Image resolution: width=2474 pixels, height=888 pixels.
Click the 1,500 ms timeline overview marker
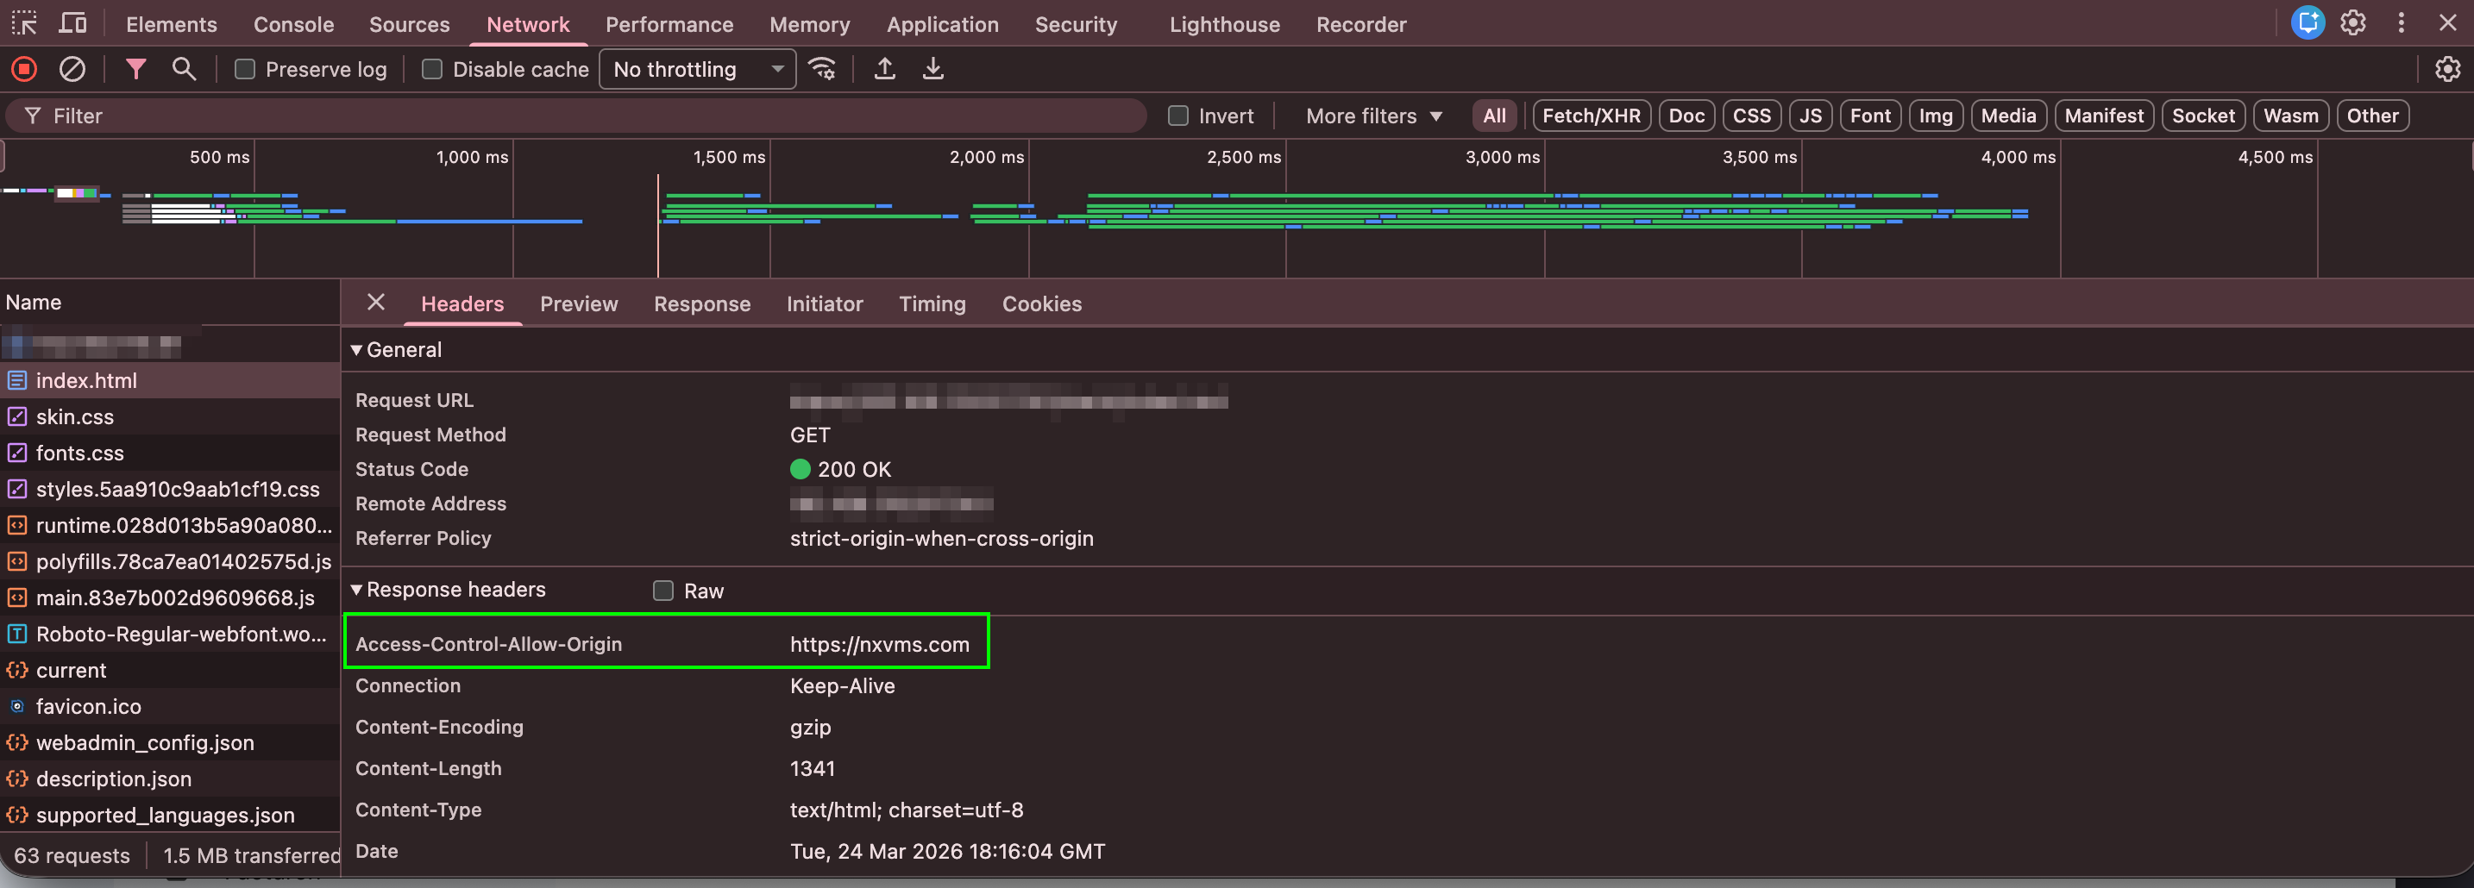point(729,157)
